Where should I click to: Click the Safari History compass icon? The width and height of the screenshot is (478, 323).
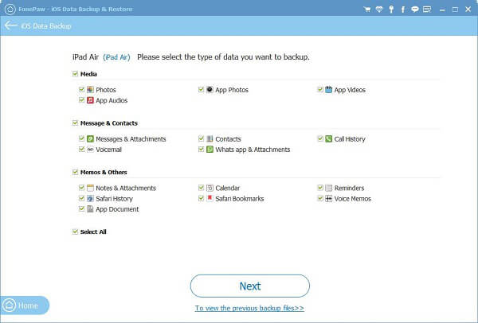tap(90, 198)
